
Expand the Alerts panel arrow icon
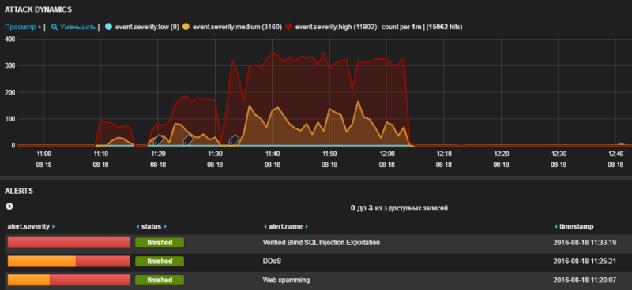pos(9,206)
